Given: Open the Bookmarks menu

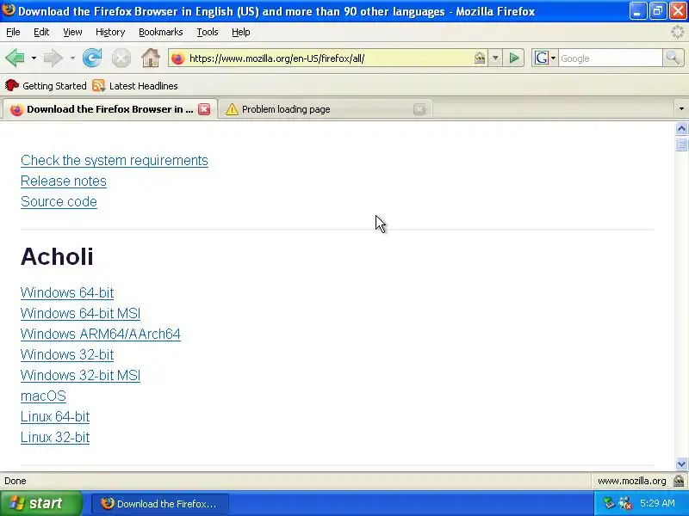Looking at the screenshot, I should (x=161, y=32).
